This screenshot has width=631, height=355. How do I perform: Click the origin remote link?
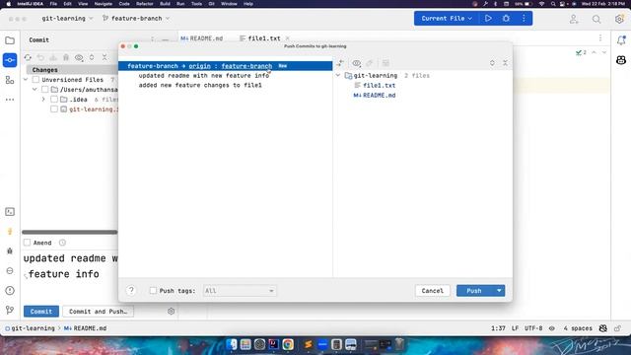point(199,66)
